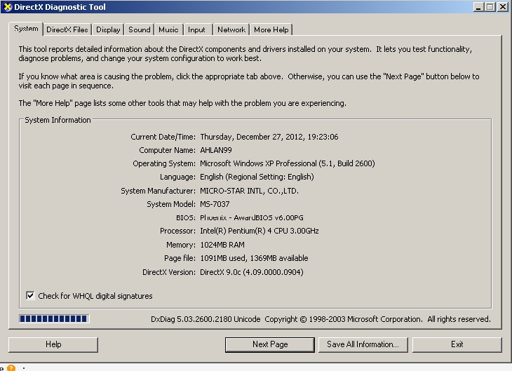The width and height of the screenshot is (512, 371).
Task: Click the 1024MB RAM memory value
Action: click(x=222, y=245)
